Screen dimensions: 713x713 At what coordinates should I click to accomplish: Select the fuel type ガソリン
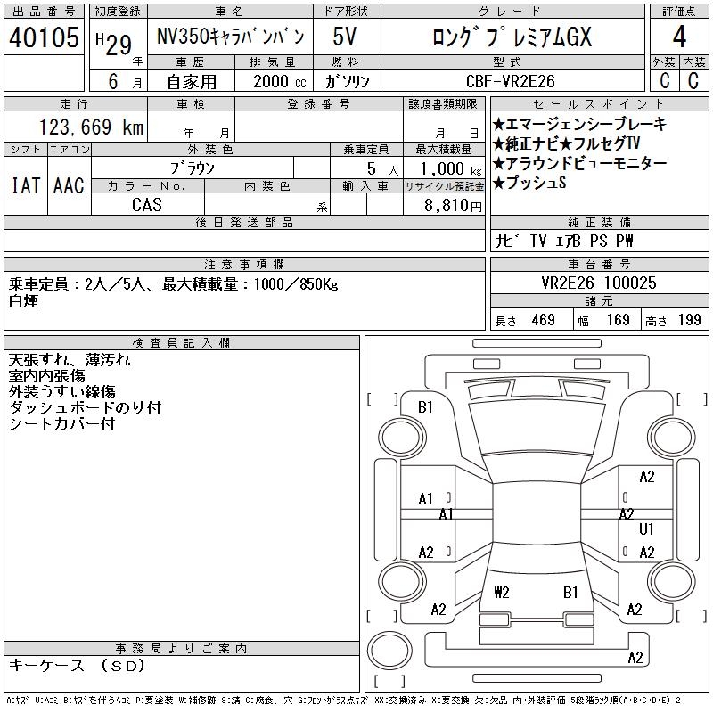(347, 81)
